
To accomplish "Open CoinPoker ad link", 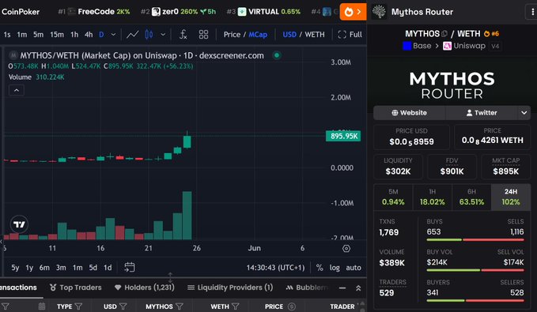I will [x=20, y=12].
